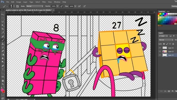Open the Window menu
The image size is (177, 100).
click(57, 2)
